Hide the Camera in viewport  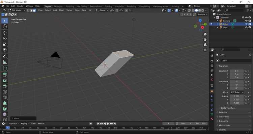pyautogui.click(x=246, y=21)
